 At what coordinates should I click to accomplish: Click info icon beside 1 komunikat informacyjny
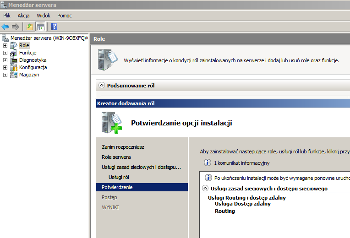208,162
